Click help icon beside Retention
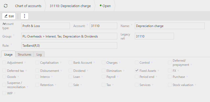The height and width of the screenshot is (102, 210). tap(55, 85)
